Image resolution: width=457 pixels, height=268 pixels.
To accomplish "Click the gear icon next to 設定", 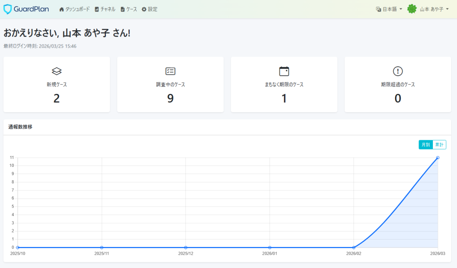I will coord(144,9).
